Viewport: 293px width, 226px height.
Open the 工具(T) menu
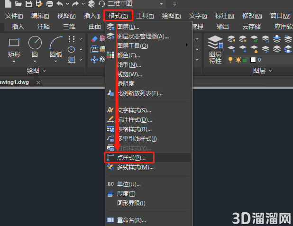pos(145,16)
